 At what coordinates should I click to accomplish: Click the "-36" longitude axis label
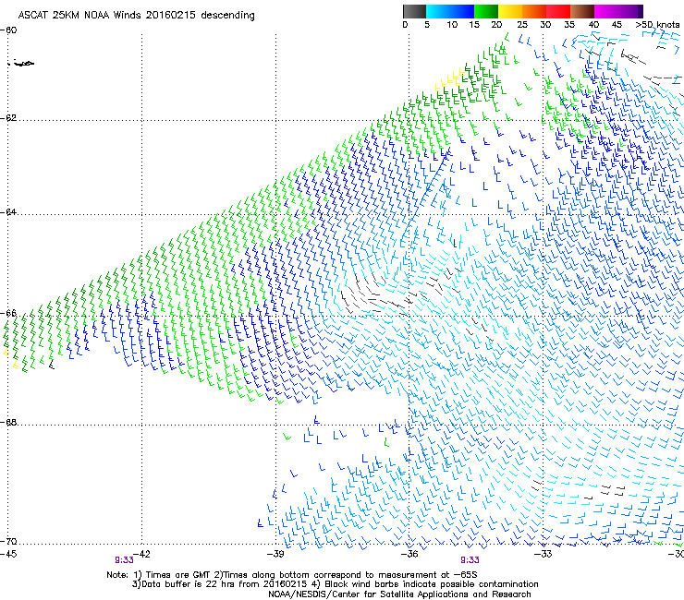409,554
